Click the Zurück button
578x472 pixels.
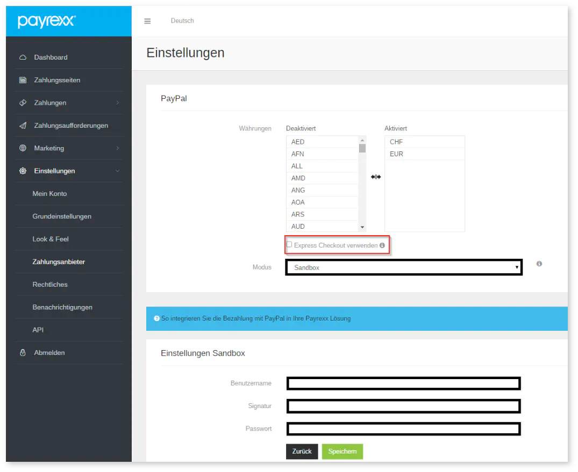302,452
